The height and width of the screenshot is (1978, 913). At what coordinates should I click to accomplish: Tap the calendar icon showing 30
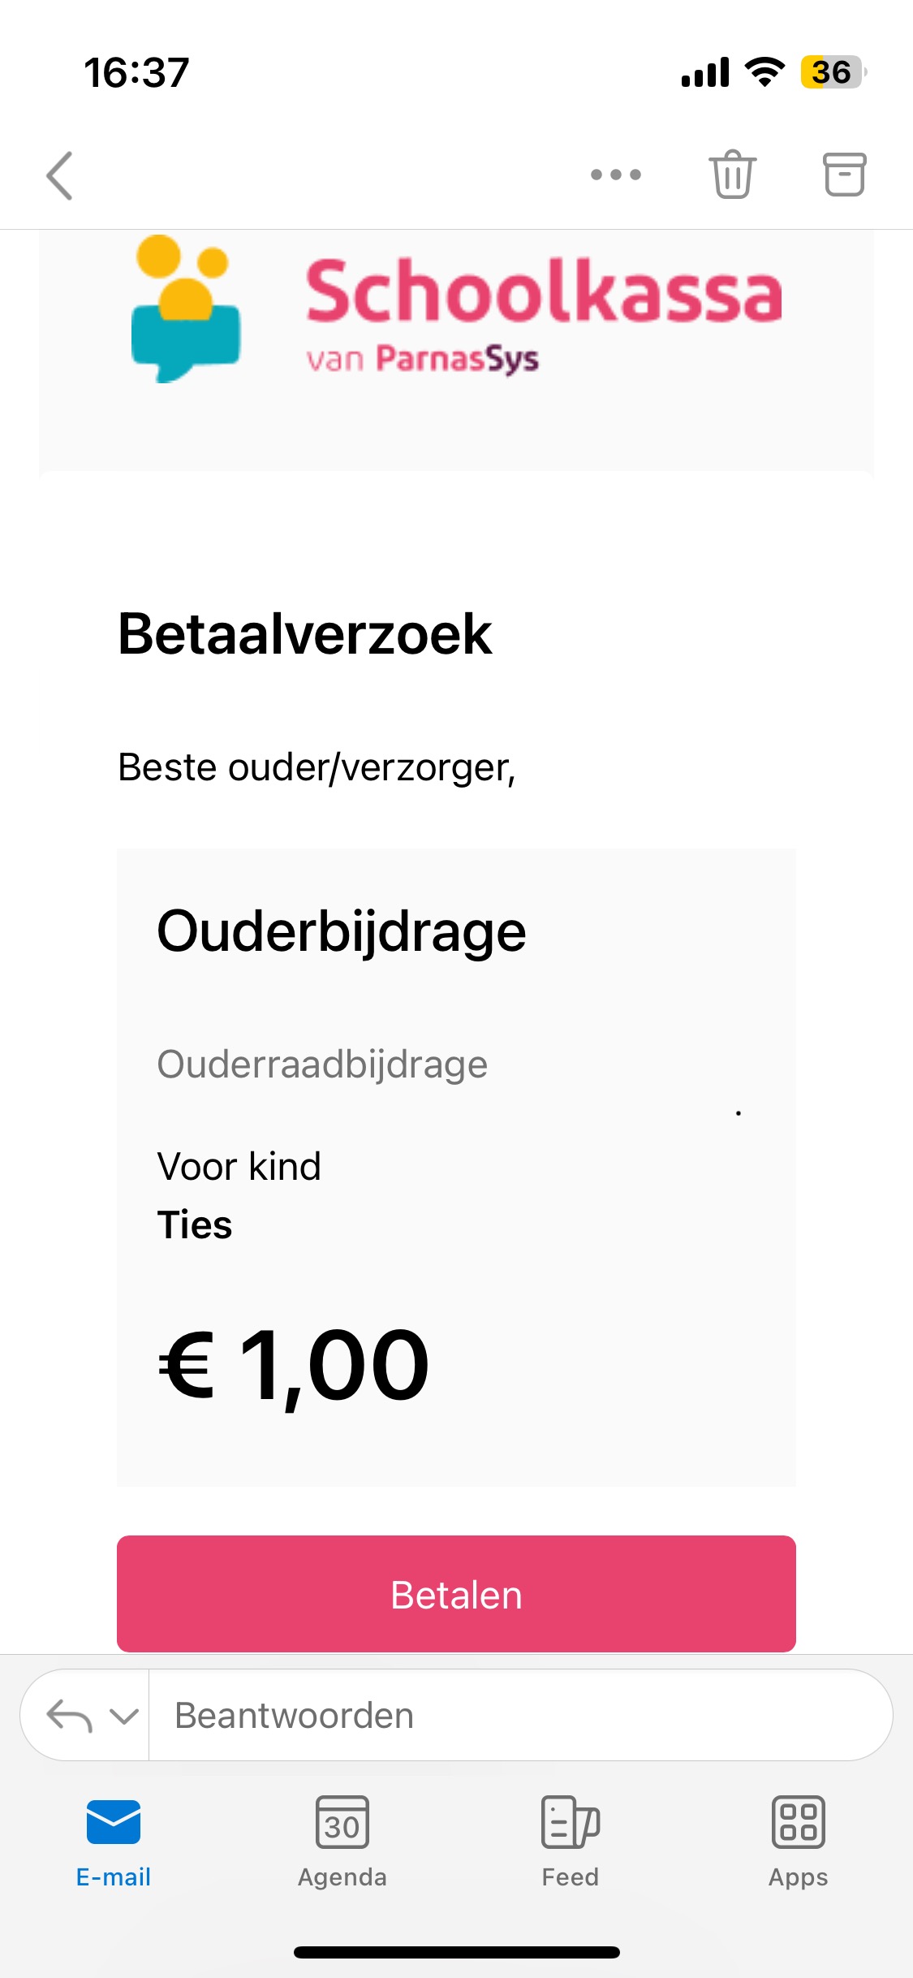342,1822
